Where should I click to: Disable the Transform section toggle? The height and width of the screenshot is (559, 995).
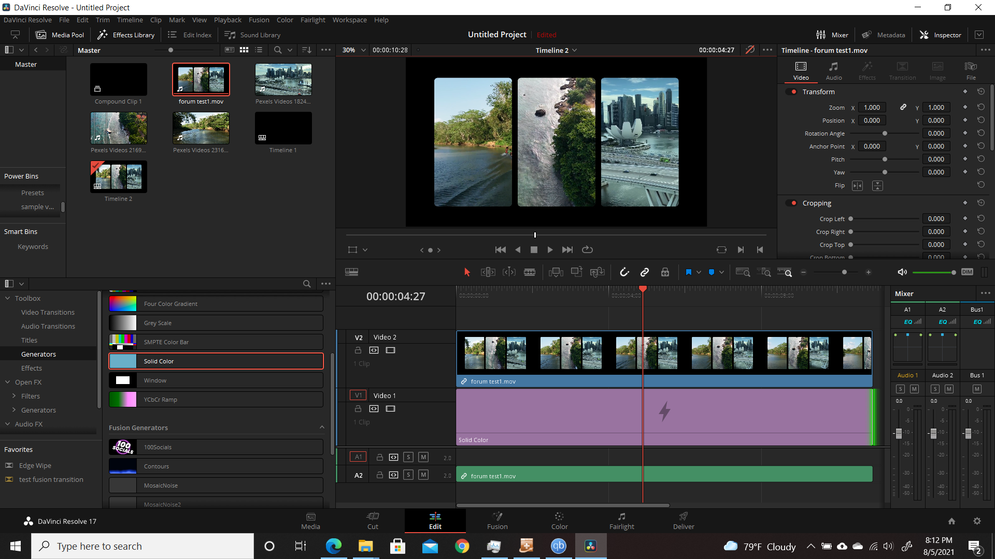point(792,92)
